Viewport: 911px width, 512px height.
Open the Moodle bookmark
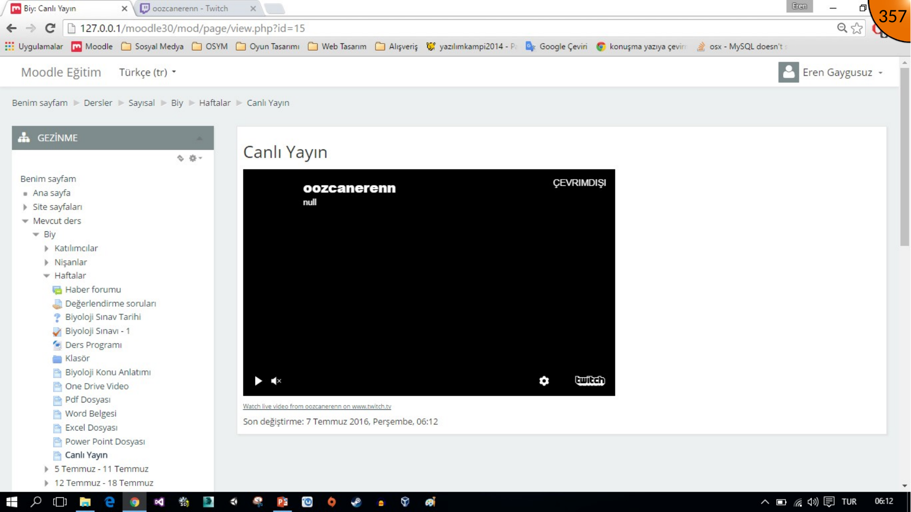click(92, 46)
